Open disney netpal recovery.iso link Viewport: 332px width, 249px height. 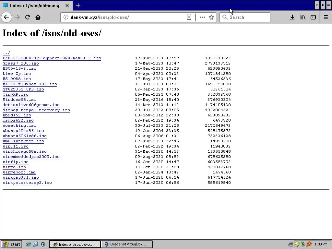pyautogui.click(x=36, y=110)
